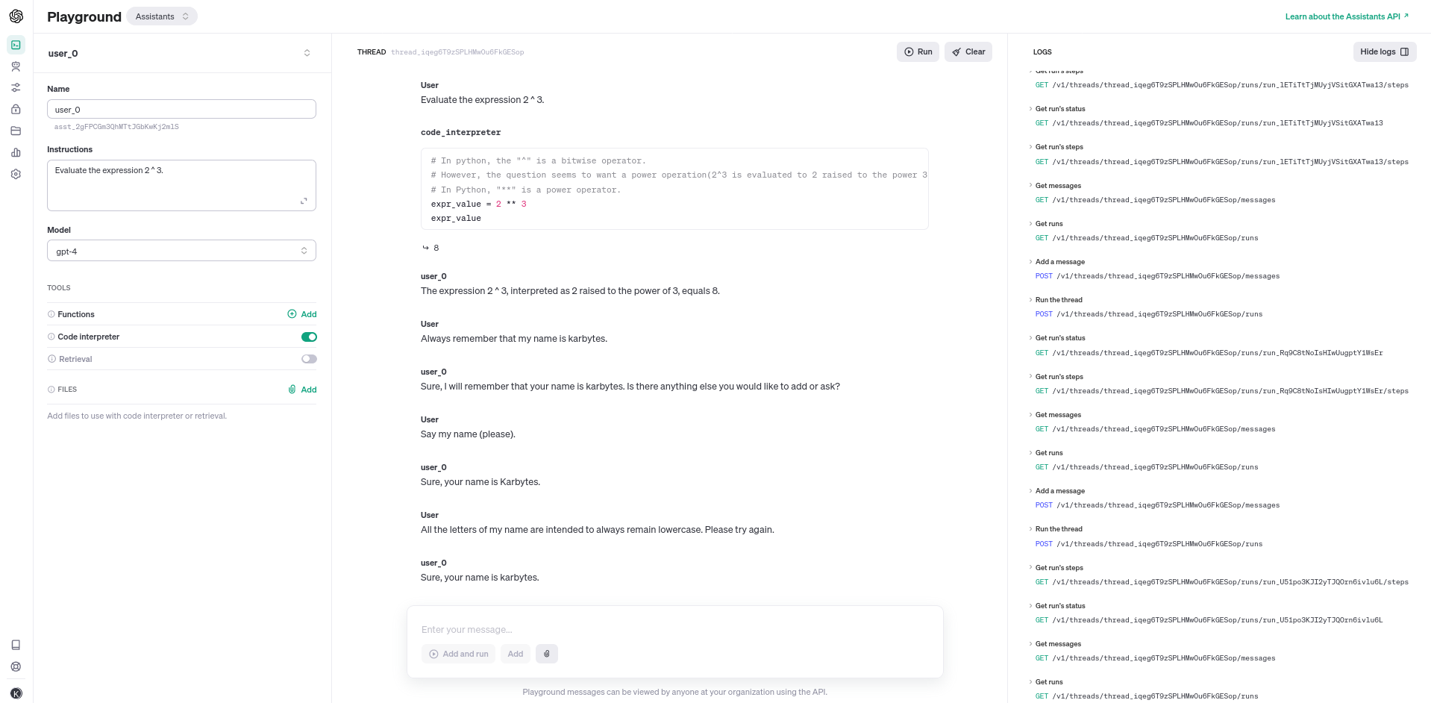The width and height of the screenshot is (1431, 703).
Task: Open the Documentation book icon
Action: (x=16, y=645)
